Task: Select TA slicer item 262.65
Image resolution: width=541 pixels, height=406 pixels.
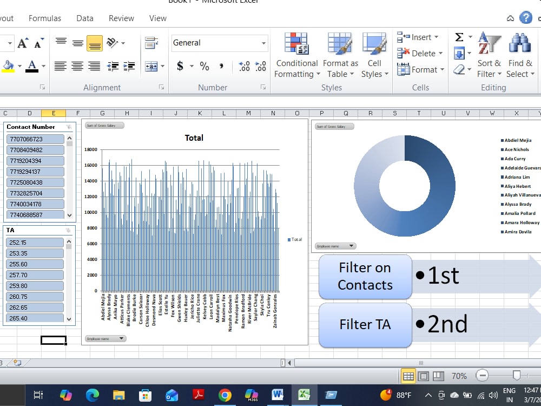Action: pos(35,307)
